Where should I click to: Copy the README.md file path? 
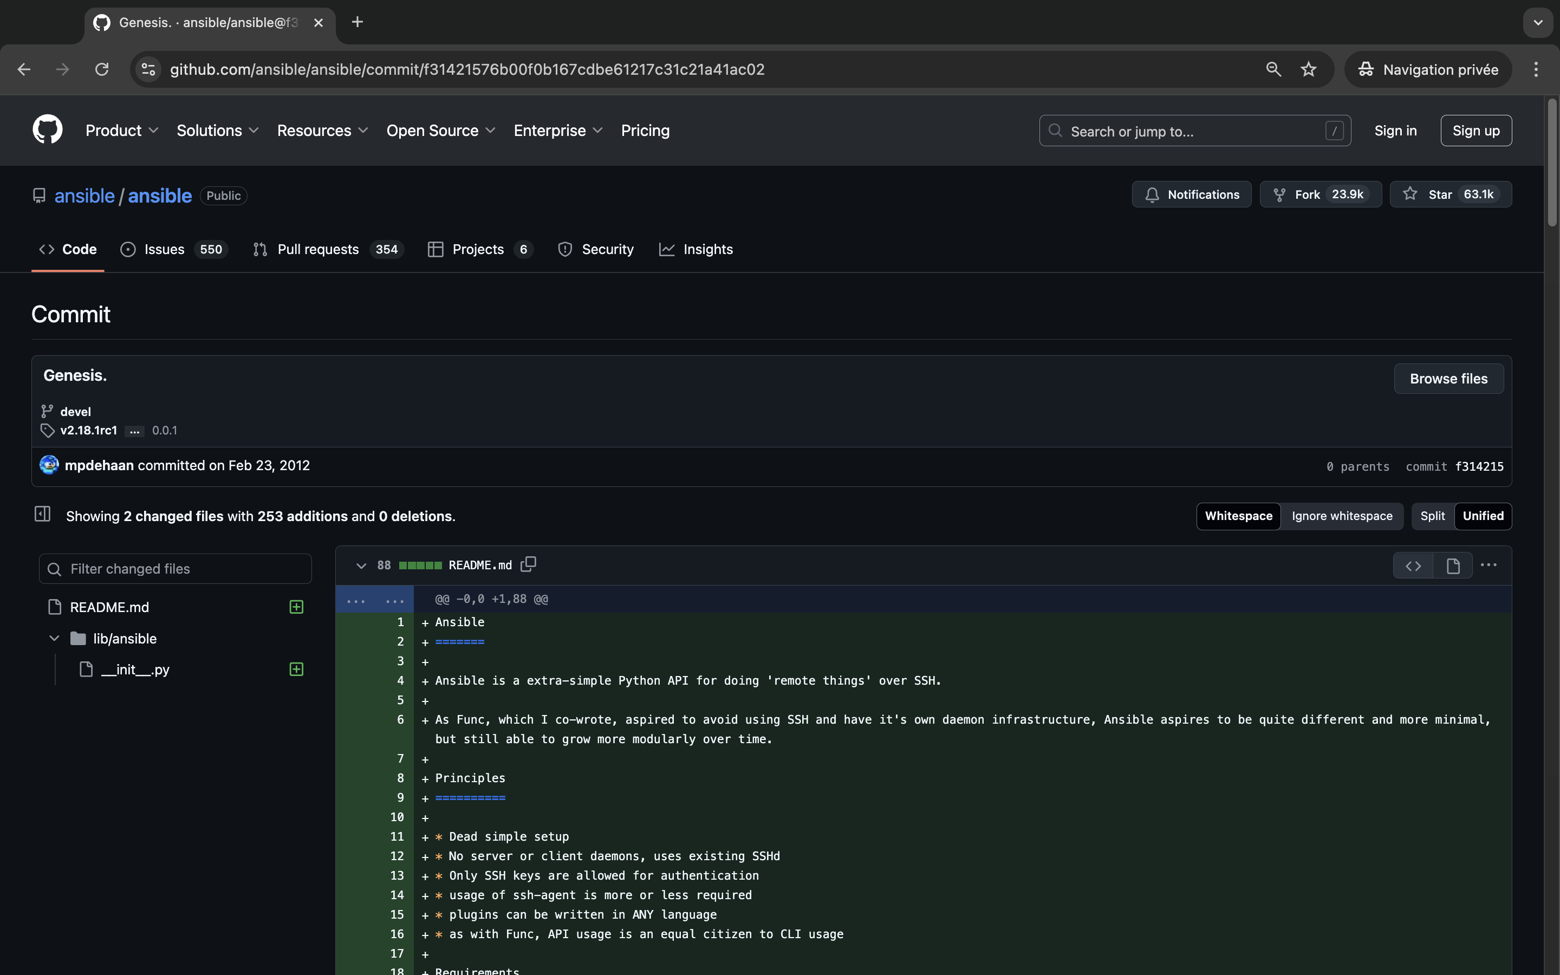[x=528, y=563]
